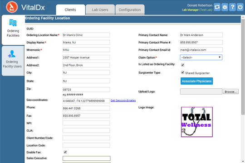Click the Geo-coordinates input field

point(86,101)
